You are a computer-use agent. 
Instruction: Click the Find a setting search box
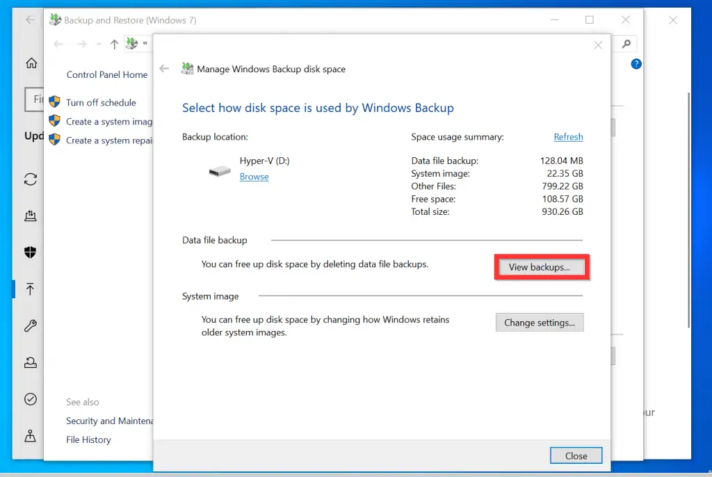pyautogui.click(x=35, y=99)
